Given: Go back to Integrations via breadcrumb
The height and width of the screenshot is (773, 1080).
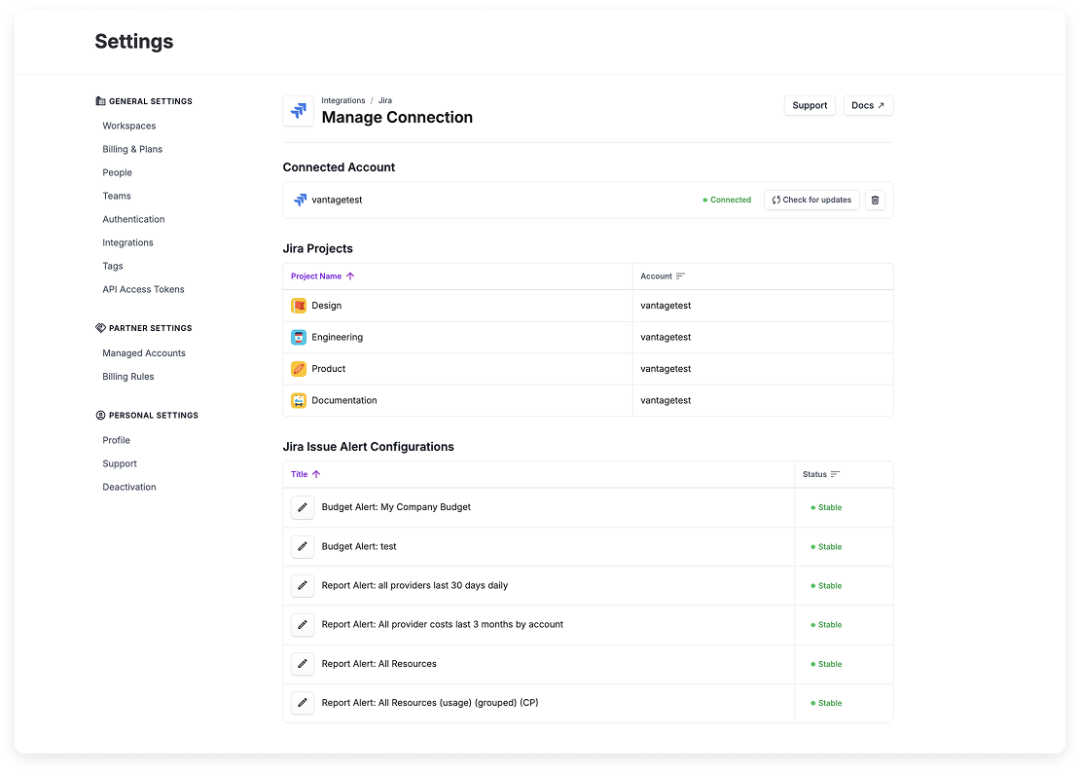Looking at the screenshot, I should [x=343, y=100].
